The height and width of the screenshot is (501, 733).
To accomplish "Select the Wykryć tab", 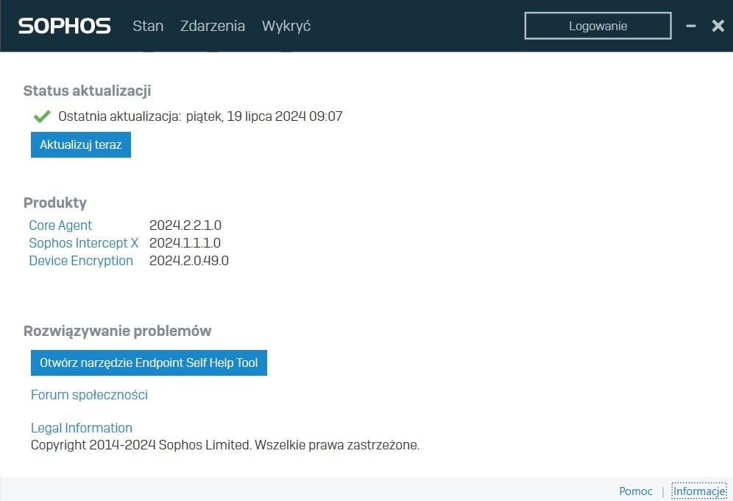I will (286, 26).
